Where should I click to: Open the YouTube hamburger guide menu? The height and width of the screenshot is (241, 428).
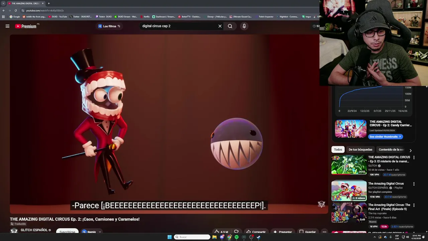point(7,26)
